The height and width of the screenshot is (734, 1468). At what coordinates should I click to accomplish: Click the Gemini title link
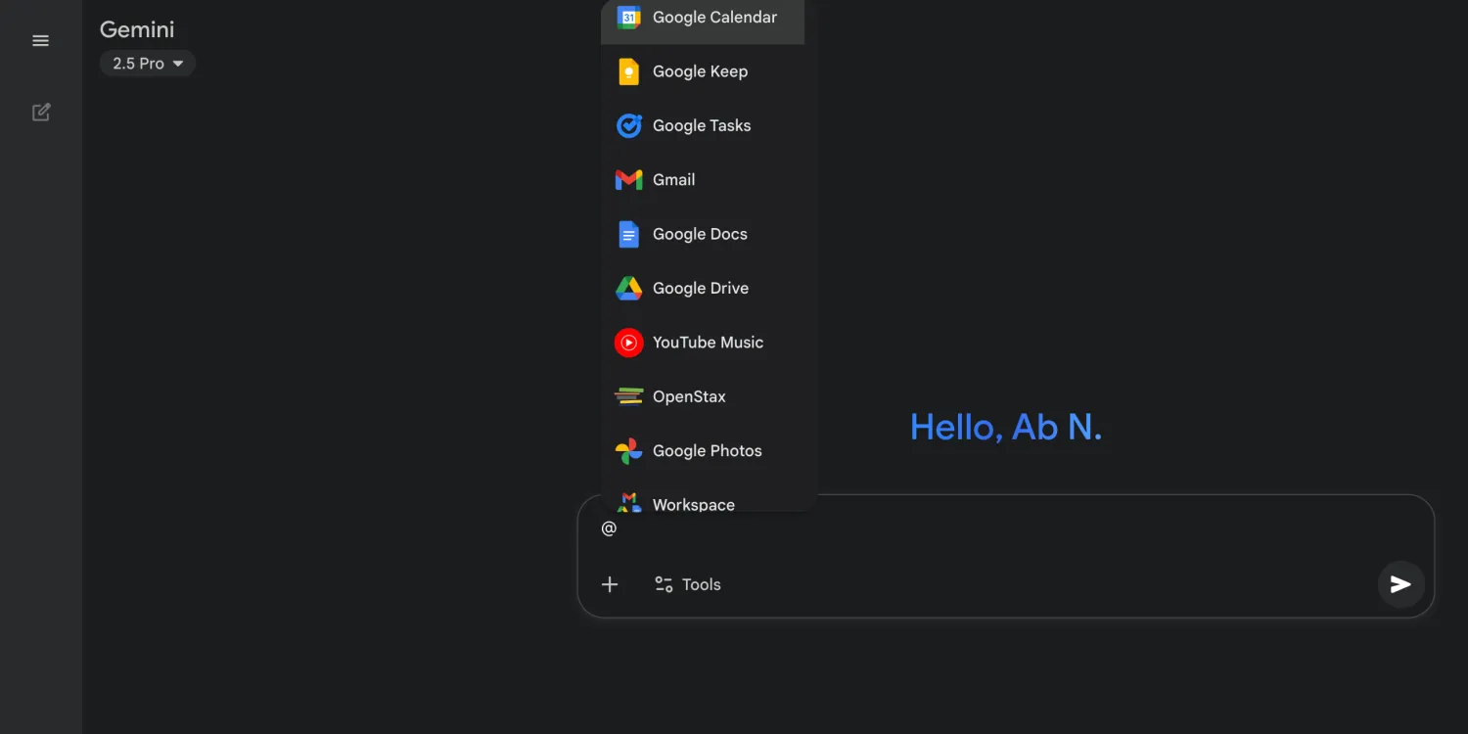pyautogui.click(x=136, y=29)
